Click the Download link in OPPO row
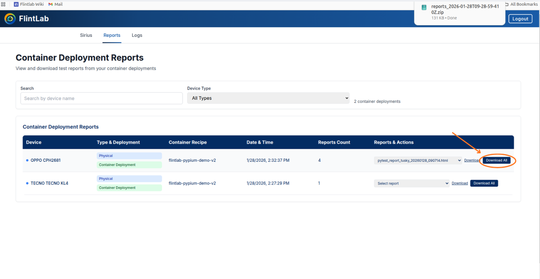 pos(472,160)
